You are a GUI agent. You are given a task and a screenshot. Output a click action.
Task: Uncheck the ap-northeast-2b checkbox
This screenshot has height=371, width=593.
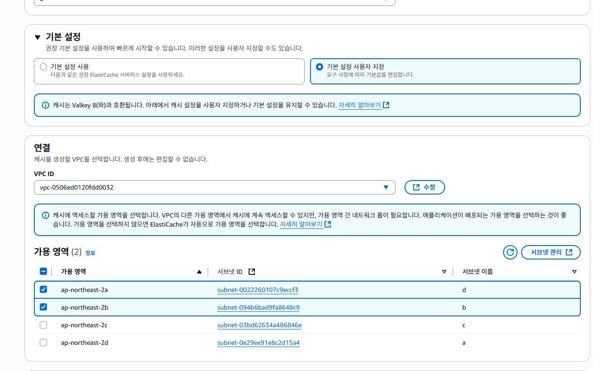43,307
